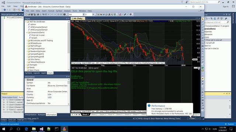236x132 pixels.
Task: Click the Print icon in AmiBroker toolbar
Action: (x=38, y=15)
